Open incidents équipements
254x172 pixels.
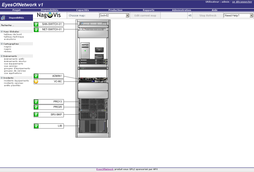(16, 81)
